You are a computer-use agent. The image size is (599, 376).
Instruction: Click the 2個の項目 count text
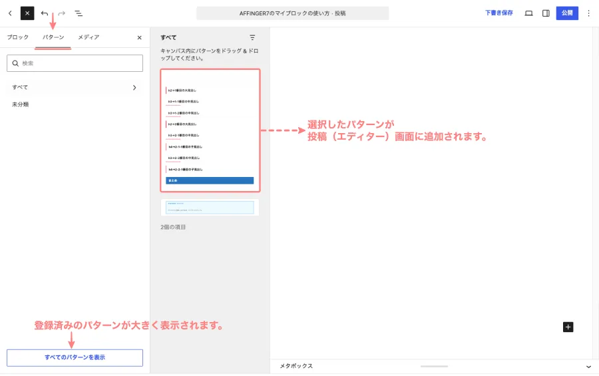coord(173,227)
